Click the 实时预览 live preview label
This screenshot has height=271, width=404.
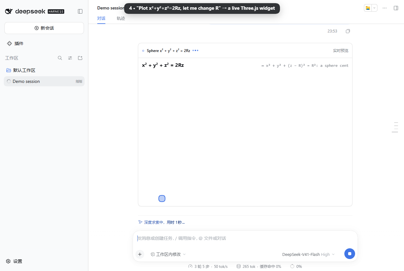(x=341, y=50)
